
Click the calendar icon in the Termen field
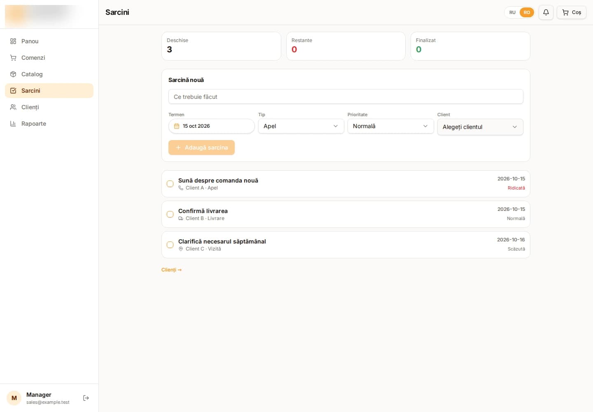[x=177, y=126]
